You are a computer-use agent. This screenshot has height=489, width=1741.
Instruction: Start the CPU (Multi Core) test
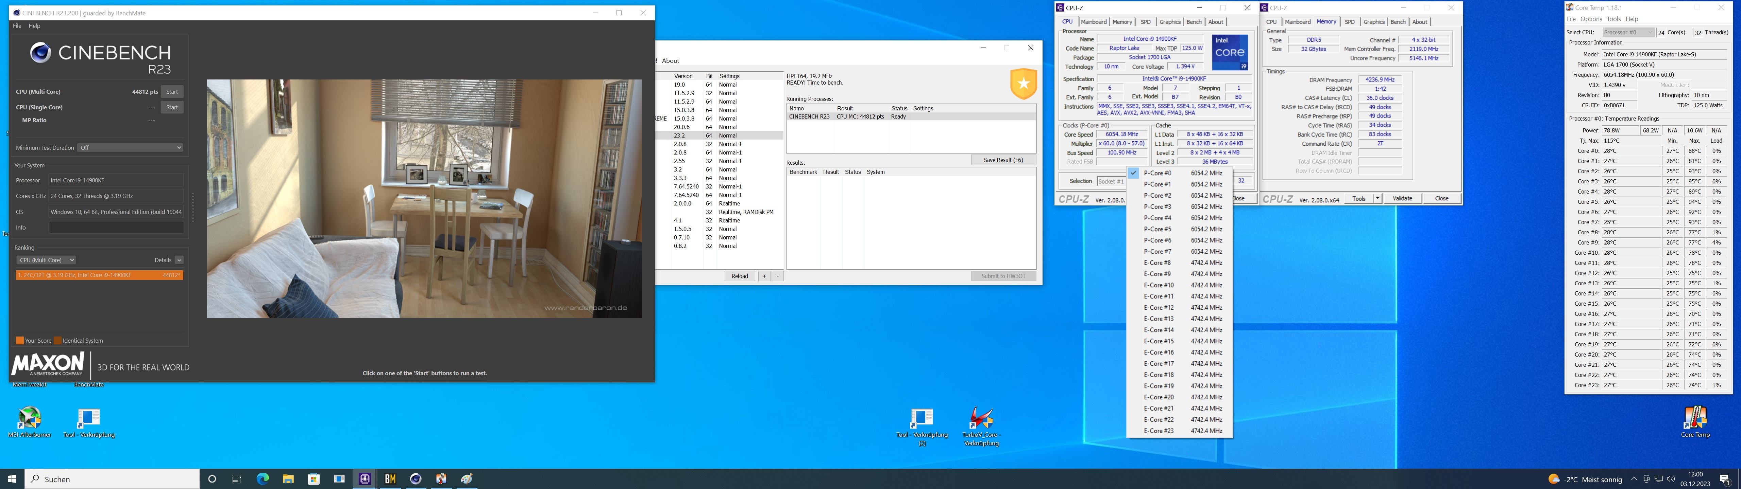[172, 92]
